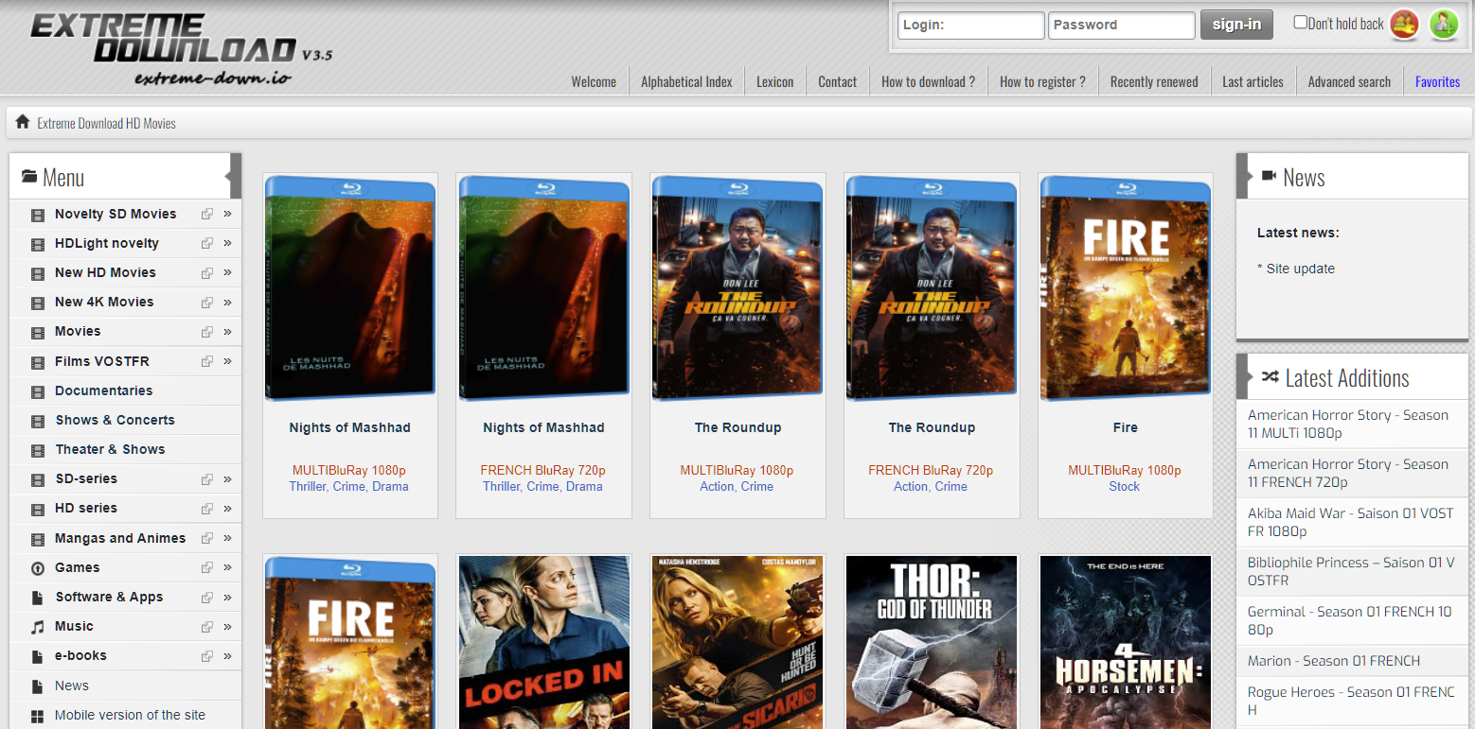Viewport: 1475px width, 729px height.
Task: Expand New 4K Movies submenu arrow
Action: 227,302
